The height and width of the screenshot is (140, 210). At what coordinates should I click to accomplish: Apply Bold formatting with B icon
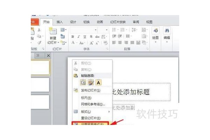coord(72,36)
